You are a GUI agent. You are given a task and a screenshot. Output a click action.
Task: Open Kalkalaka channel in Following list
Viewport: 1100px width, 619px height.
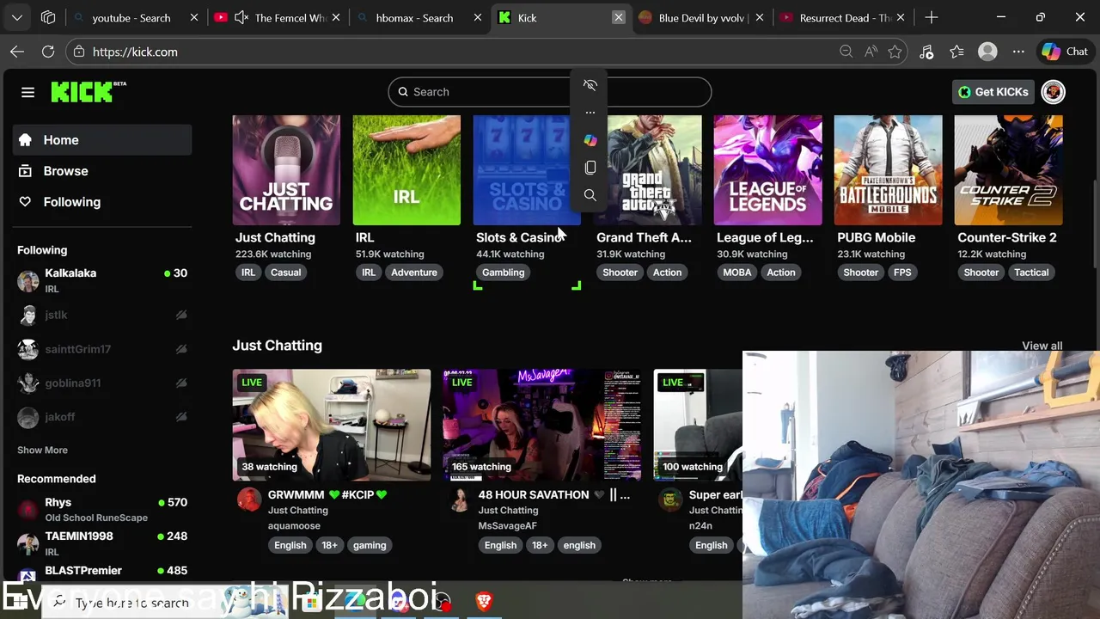pos(102,280)
